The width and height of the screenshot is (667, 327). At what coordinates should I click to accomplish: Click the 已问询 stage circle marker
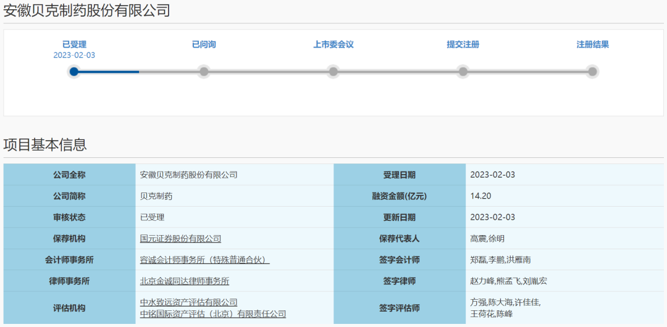pyautogui.click(x=204, y=72)
